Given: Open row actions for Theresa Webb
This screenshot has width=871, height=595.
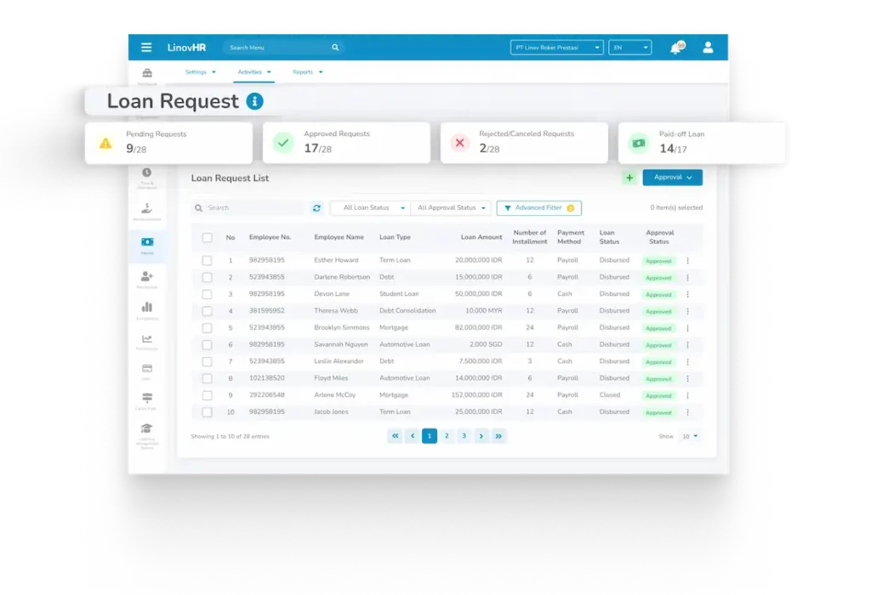Looking at the screenshot, I should click(x=687, y=311).
